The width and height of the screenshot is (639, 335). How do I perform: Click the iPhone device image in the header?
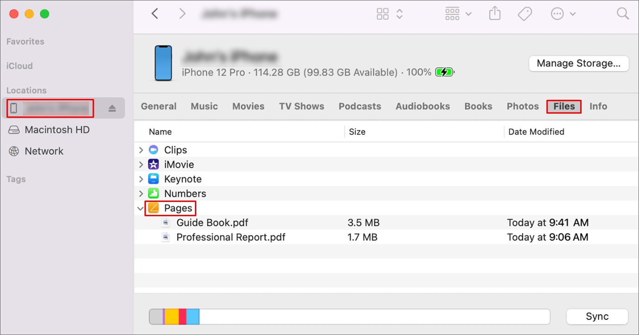tap(163, 63)
